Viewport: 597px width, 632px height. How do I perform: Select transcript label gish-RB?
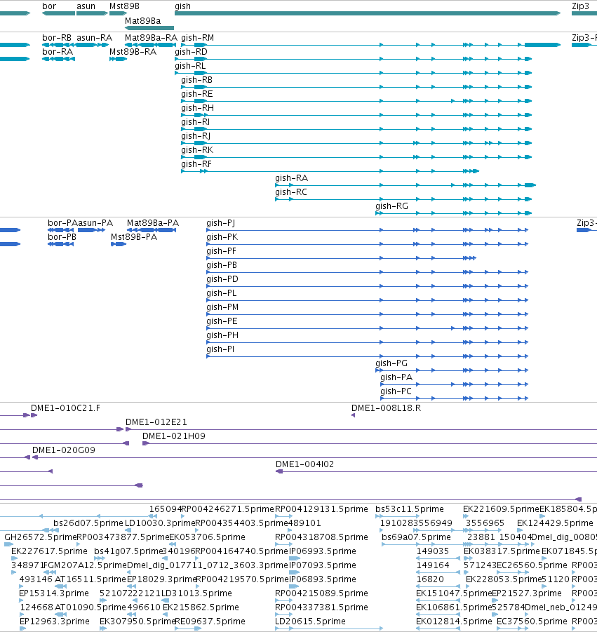click(x=196, y=80)
